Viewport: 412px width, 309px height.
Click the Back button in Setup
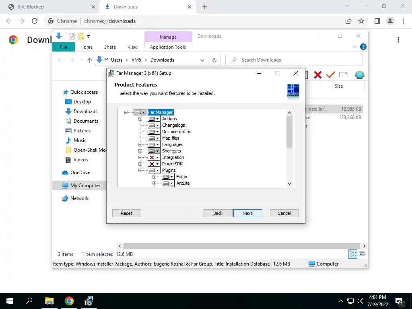click(218, 213)
